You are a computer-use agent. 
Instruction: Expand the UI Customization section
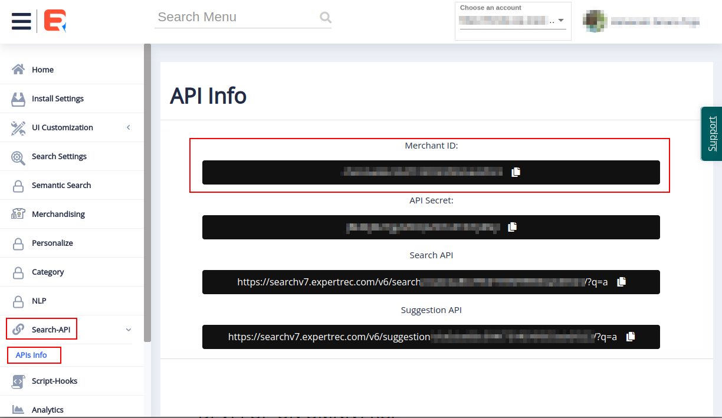[x=128, y=127]
